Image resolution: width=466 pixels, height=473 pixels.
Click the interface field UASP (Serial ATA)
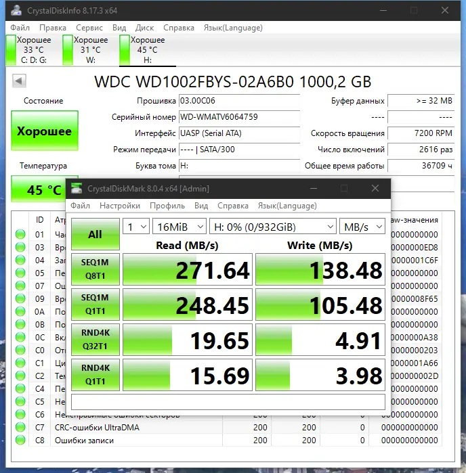click(239, 133)
